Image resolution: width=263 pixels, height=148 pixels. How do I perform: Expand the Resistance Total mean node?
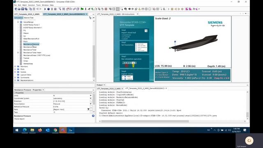point(18,53)
